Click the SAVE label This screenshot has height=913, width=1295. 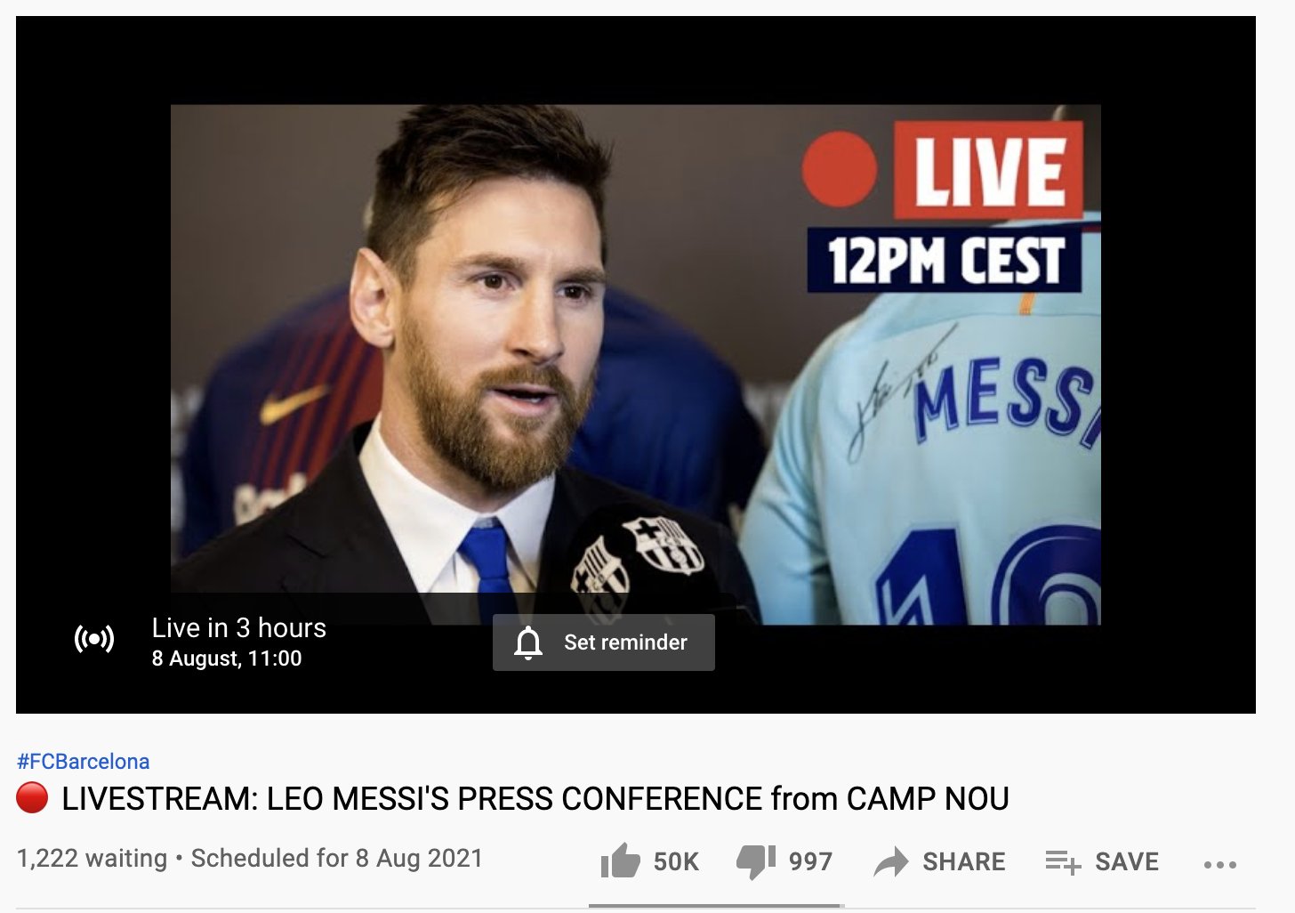coord(1127,861)
